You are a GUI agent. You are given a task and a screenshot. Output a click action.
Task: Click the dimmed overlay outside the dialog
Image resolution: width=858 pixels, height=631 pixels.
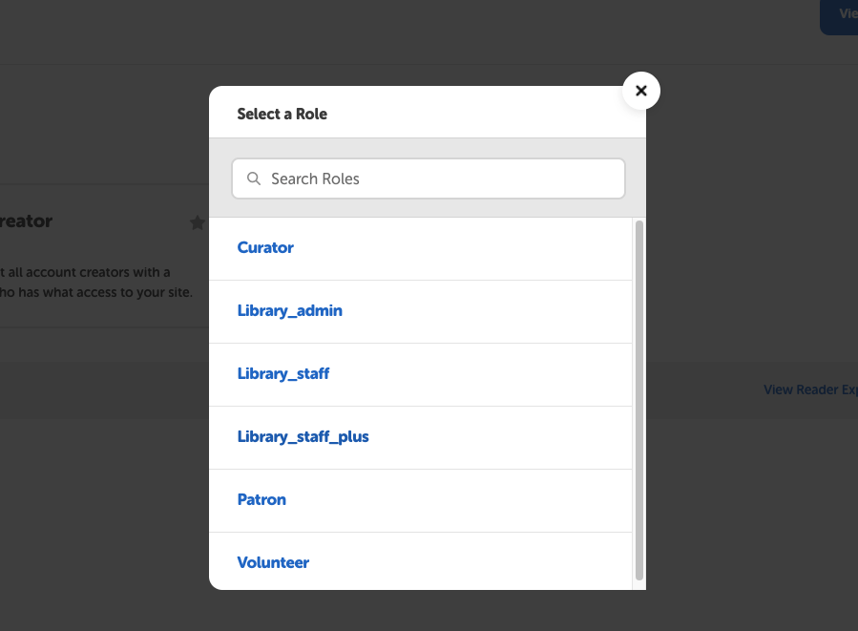point(95,525)
